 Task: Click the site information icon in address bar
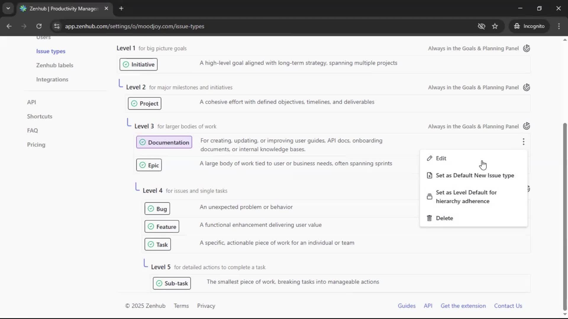pos(57,26)
